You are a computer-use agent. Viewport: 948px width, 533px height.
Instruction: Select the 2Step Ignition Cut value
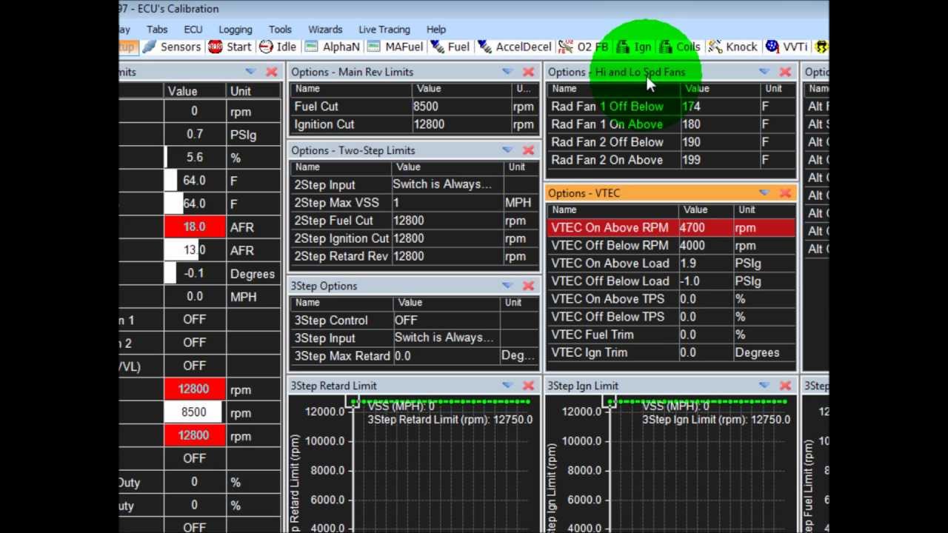447,238
